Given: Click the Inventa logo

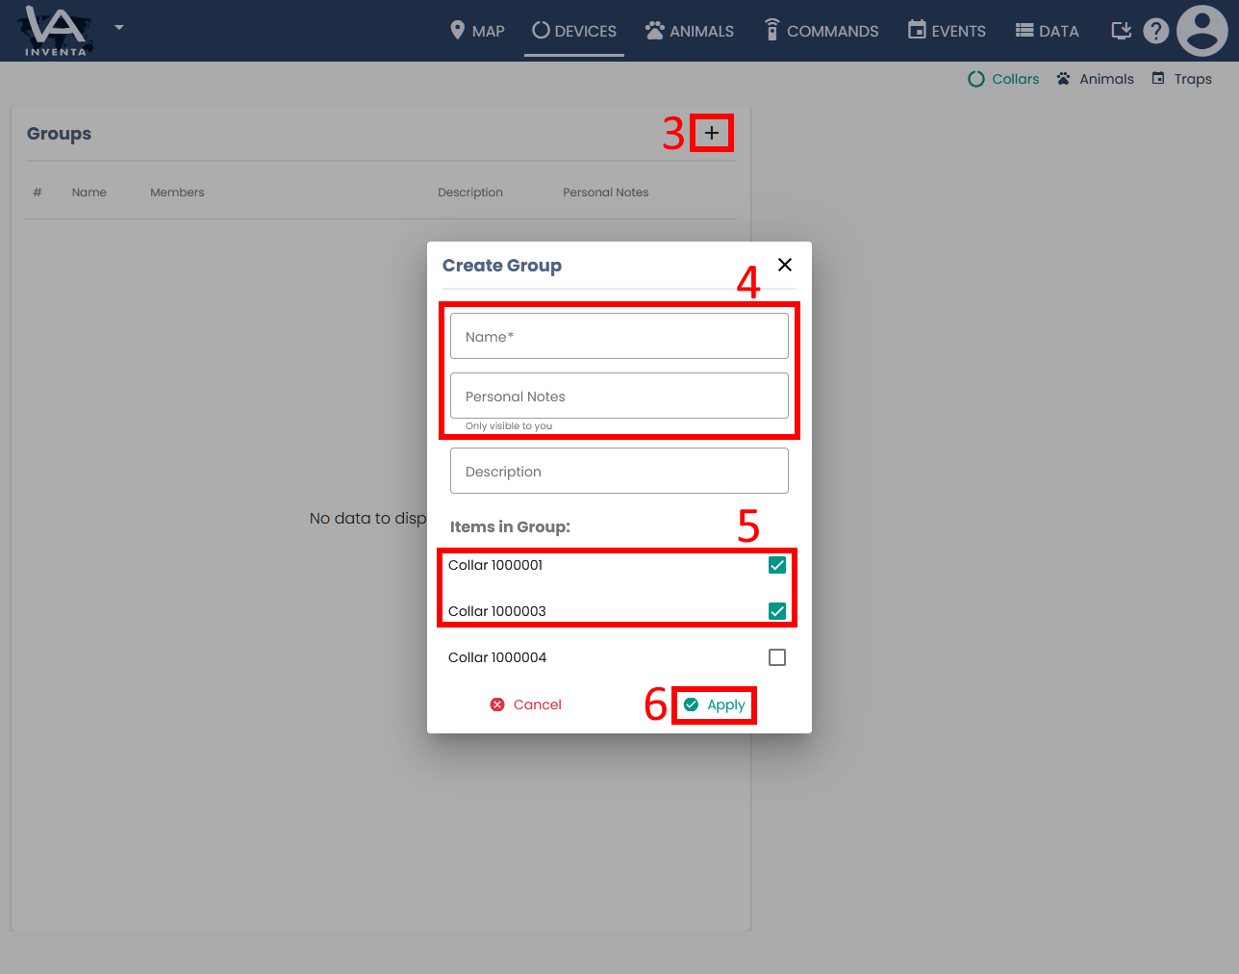Looking at the screenshot, I should point(56,31).
